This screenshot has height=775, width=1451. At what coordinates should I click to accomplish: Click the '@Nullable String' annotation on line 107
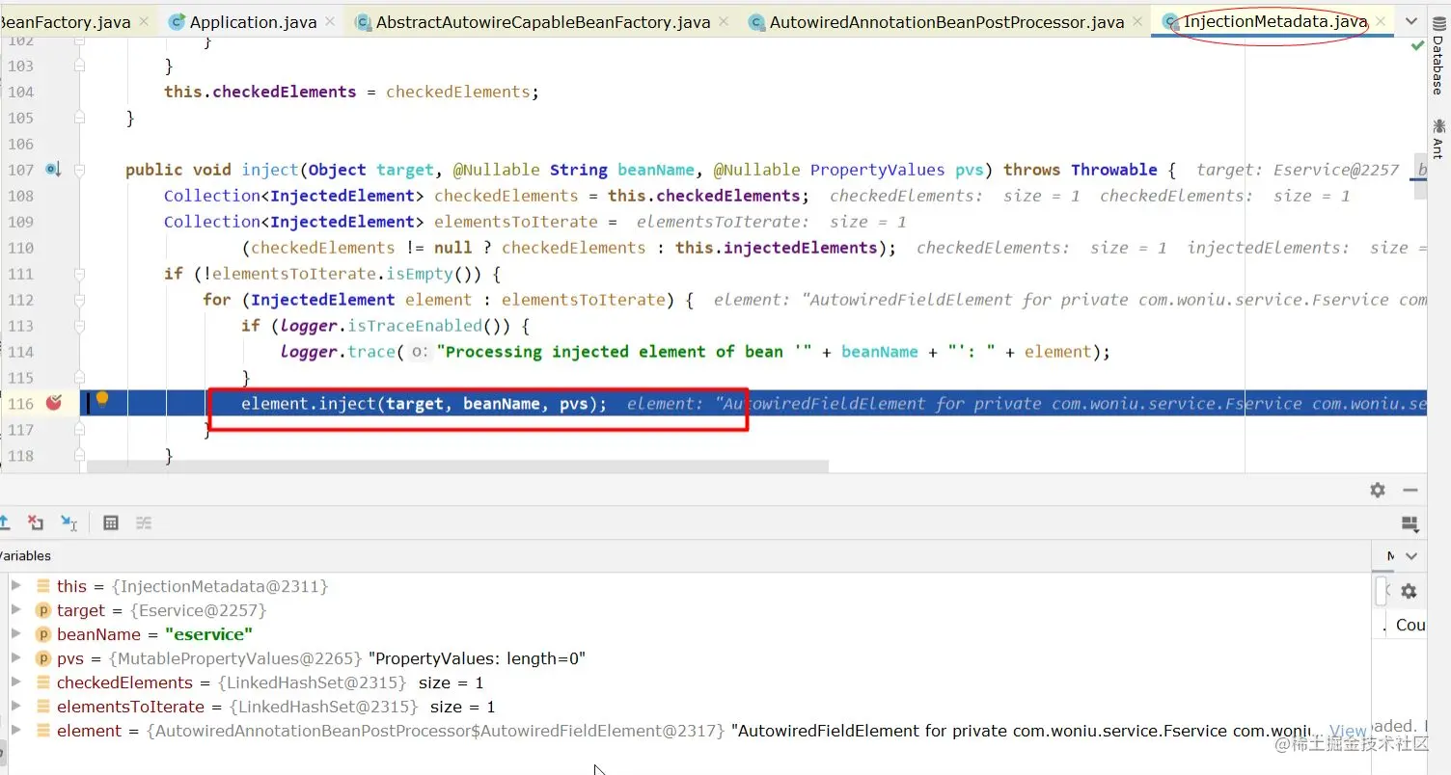[x=530, y=170]
